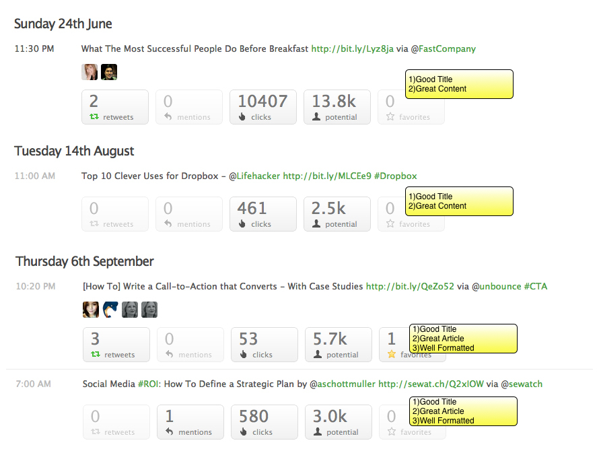Click the gold favorite star icon

click(x=392, y=354)
